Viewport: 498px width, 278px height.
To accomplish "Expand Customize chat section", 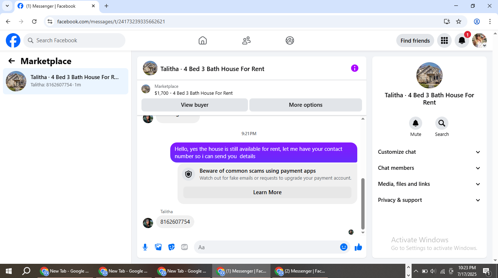I will point(429,152).
